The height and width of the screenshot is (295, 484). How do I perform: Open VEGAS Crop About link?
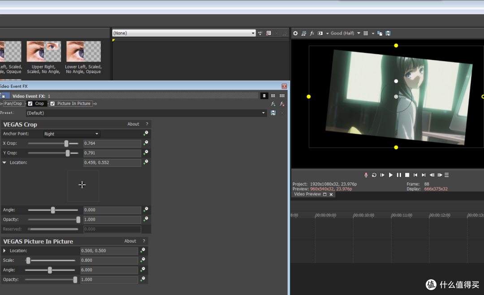[134, 124]
